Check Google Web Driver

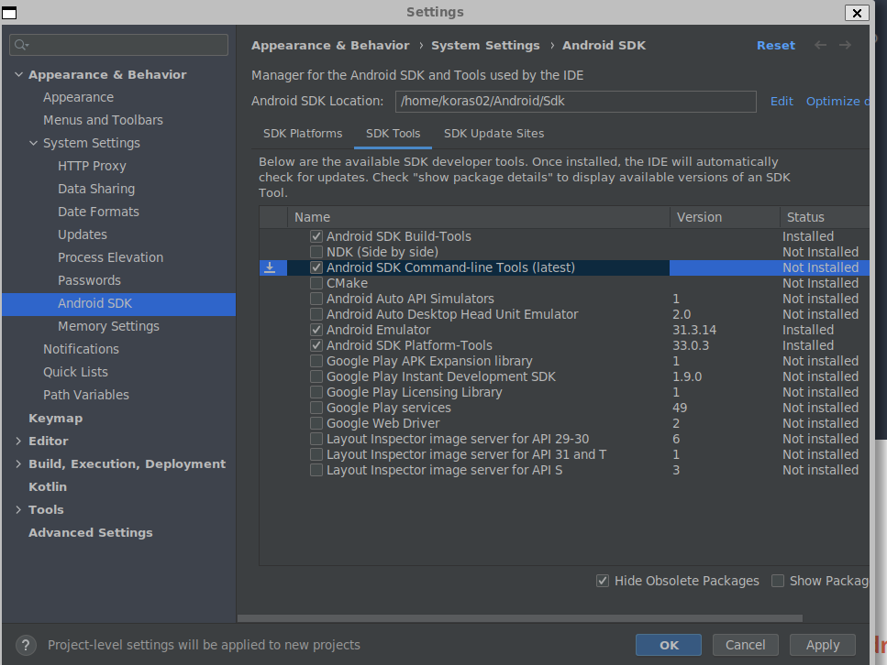[316, 423]
